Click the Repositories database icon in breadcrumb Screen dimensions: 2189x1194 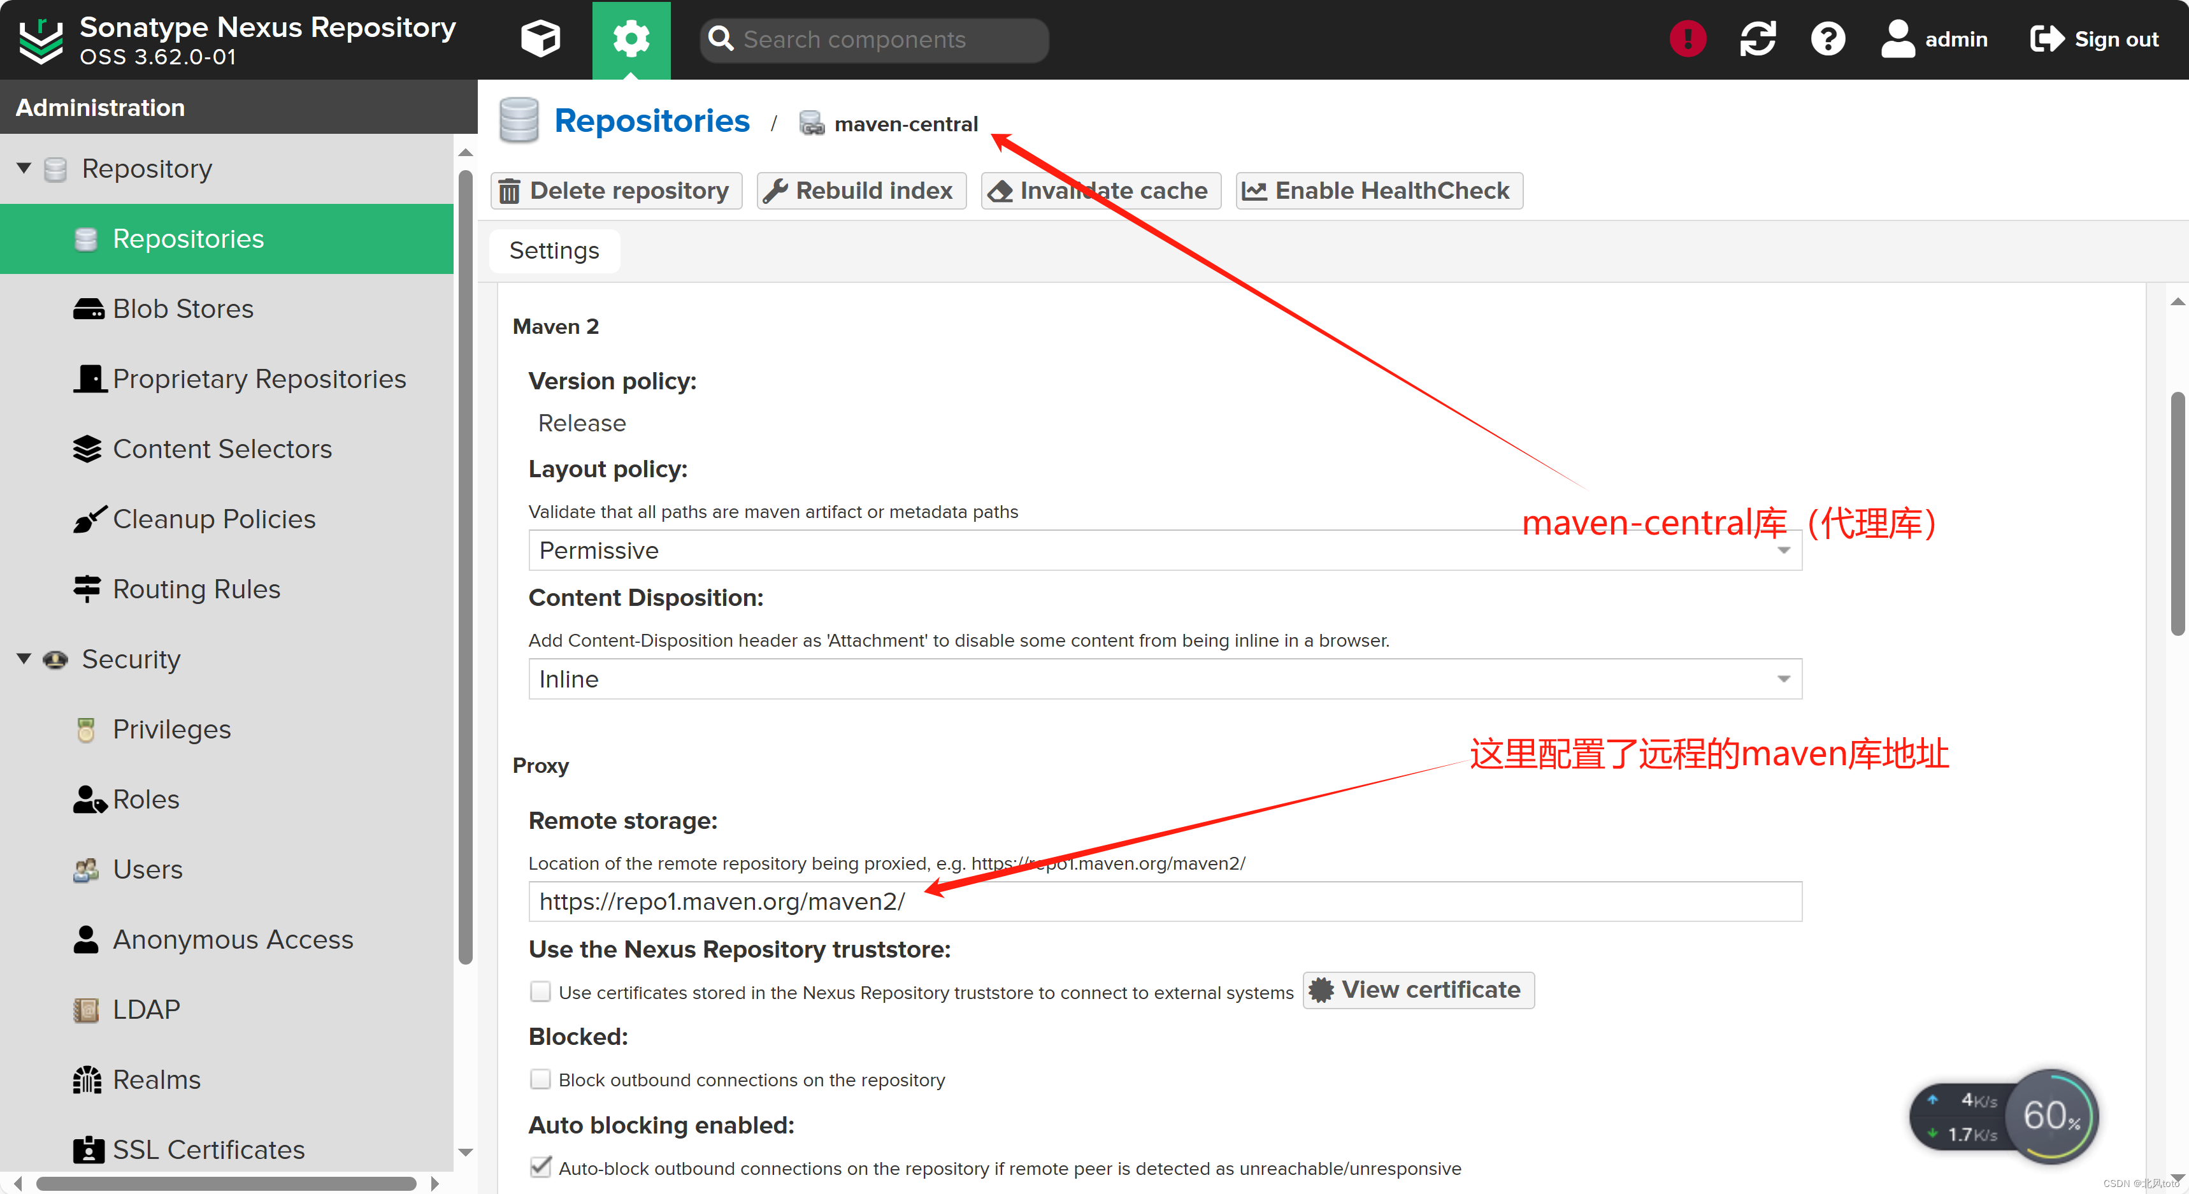point(519,120)
